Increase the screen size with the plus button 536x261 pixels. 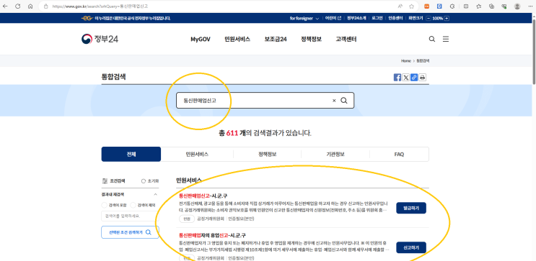447,19
